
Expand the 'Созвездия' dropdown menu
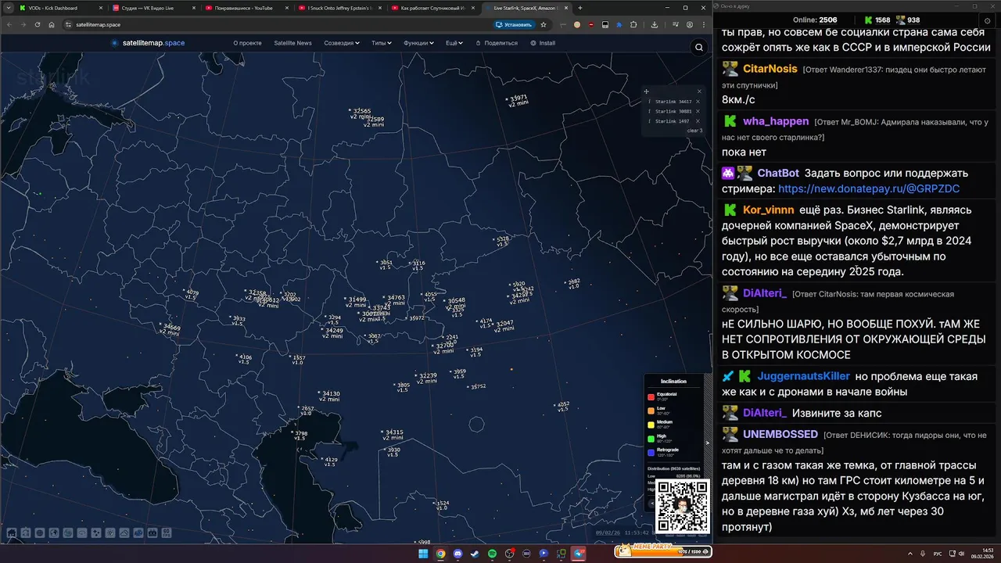tap(342, 43)
